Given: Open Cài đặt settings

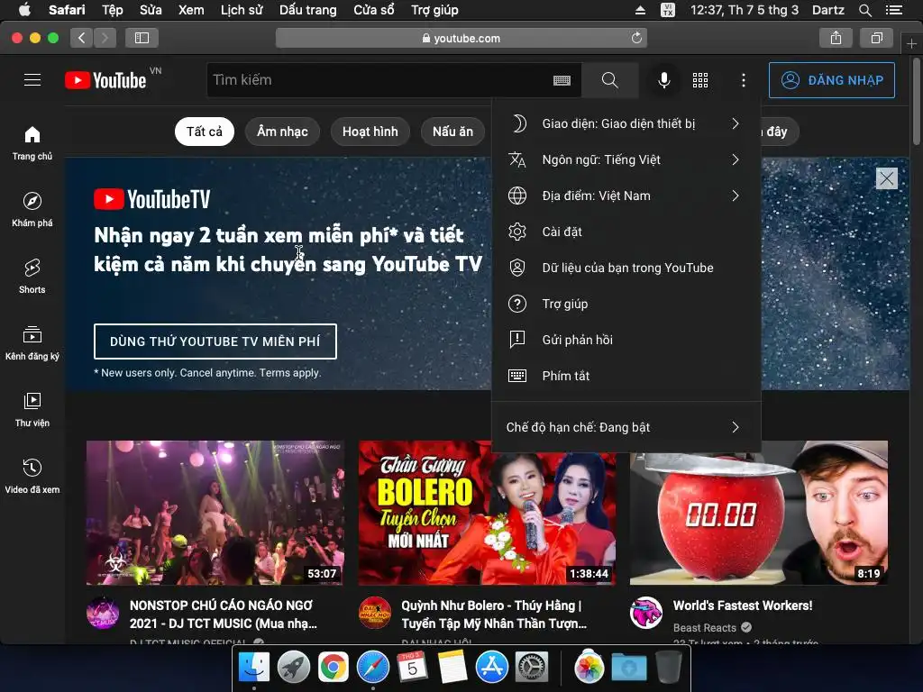Looking at the screenshot, I should point(626,232).
